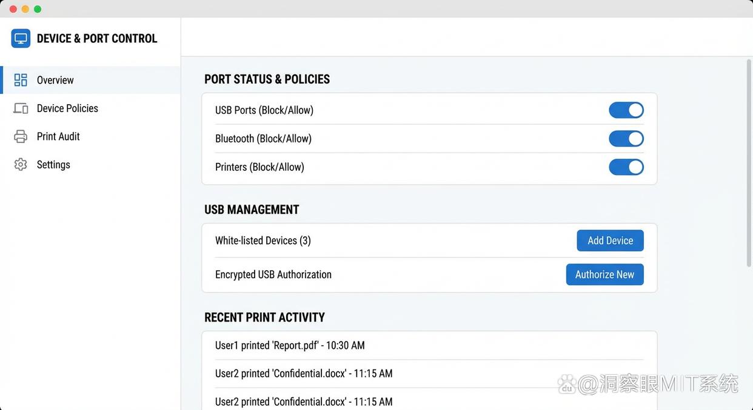This screenshot has width=753, height=410.
Task: Click the Settings gear icon
Action: 21,165
